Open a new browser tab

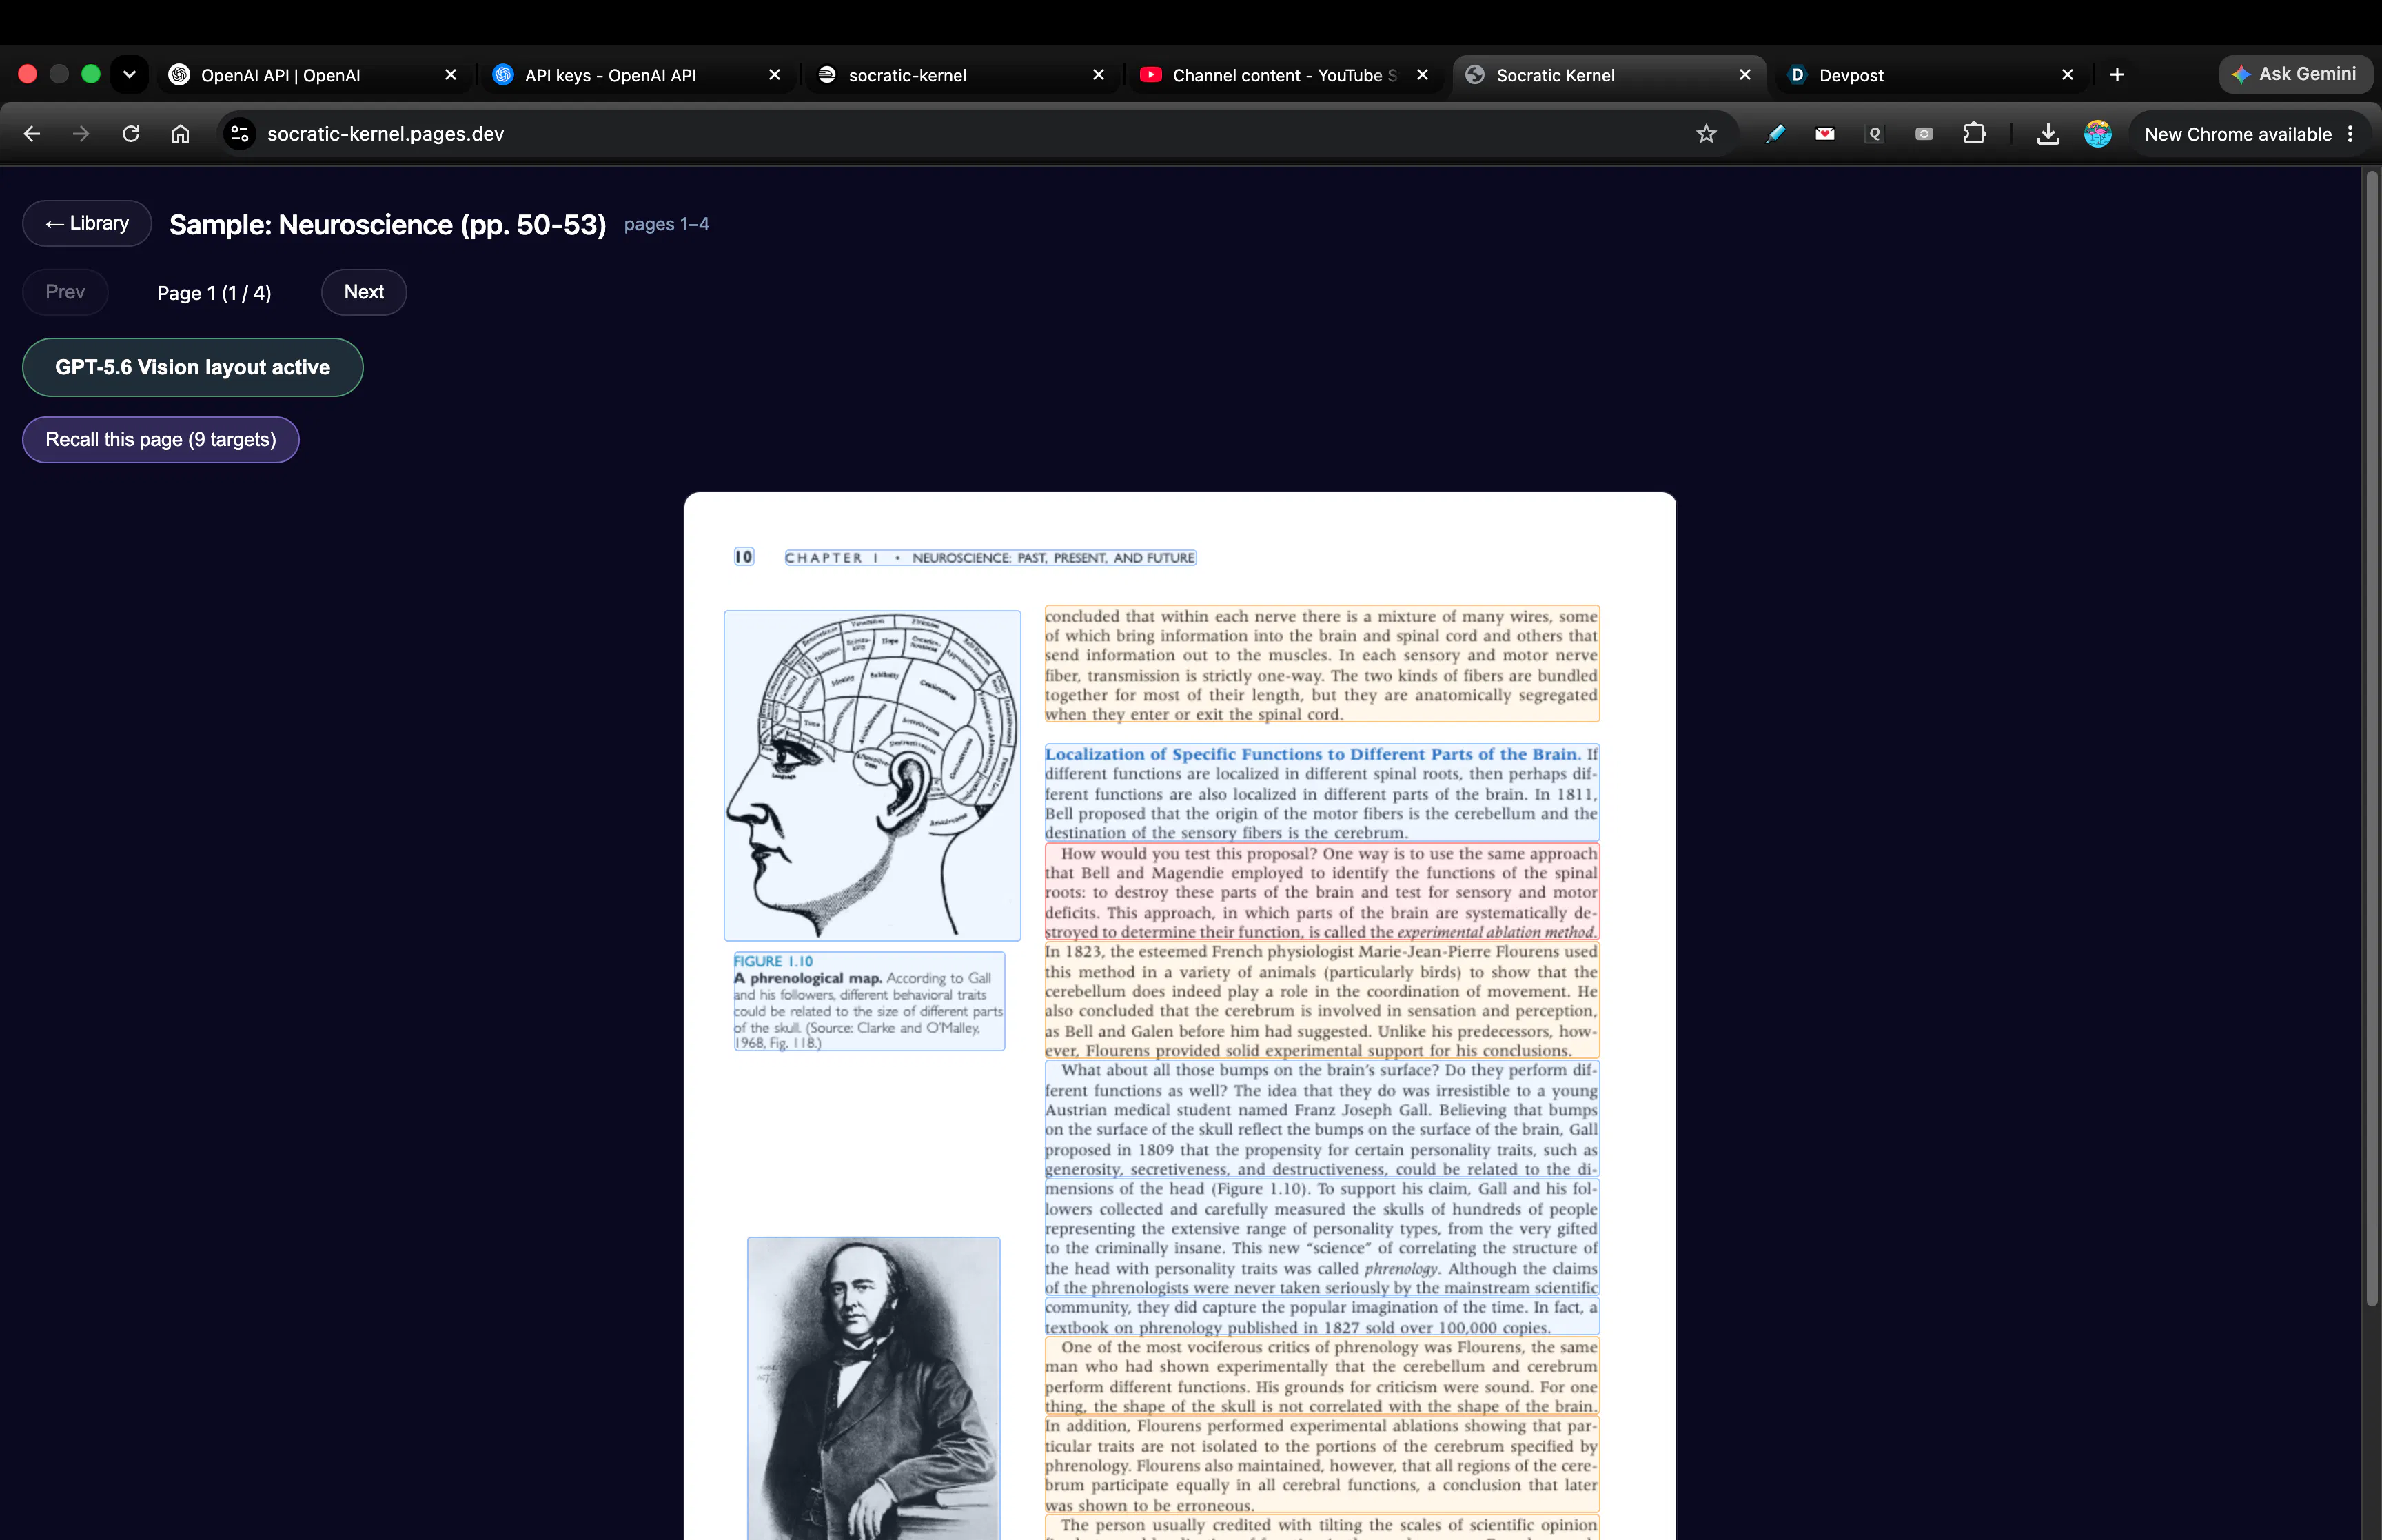pos(2117,75)
